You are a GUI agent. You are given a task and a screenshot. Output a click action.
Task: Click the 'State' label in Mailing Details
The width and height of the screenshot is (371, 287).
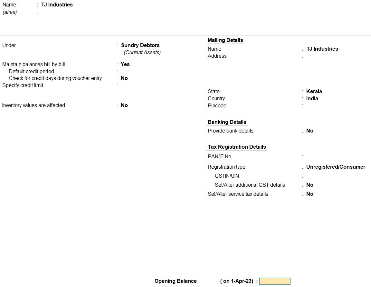coord(214,92)
